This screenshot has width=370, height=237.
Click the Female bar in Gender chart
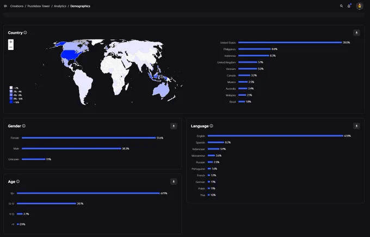[x=89, y=138]
